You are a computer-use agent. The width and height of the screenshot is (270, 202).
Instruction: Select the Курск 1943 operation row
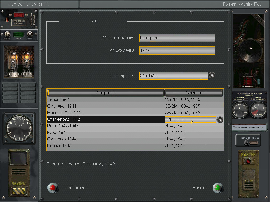pos(105,132)
